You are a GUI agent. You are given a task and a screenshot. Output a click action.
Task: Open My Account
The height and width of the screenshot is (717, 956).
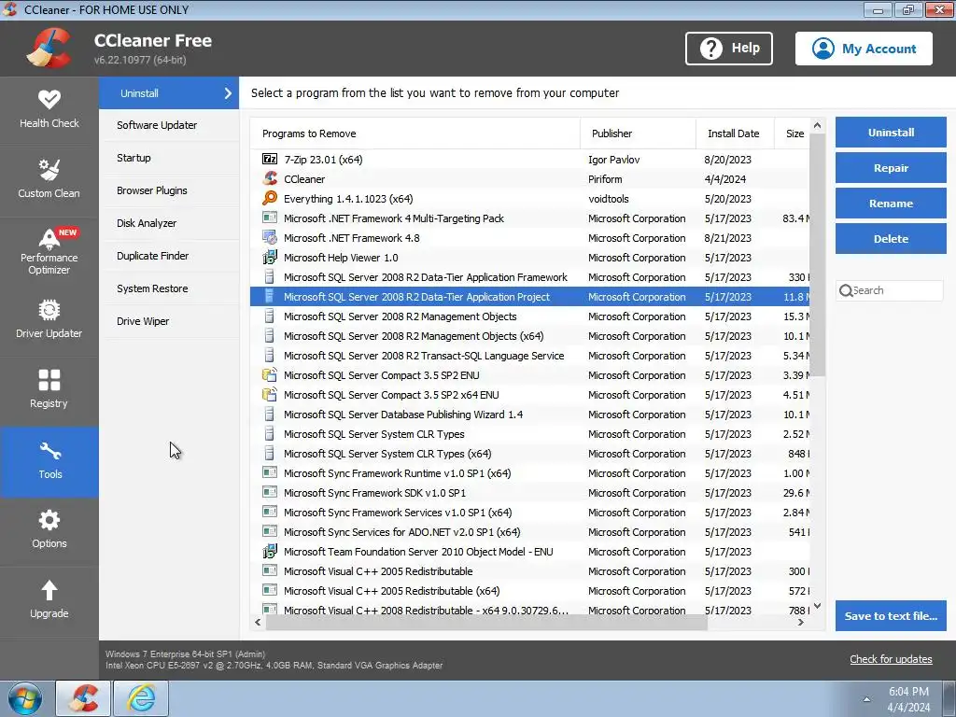[x=864, y=49]
